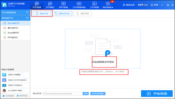Click the 迅捷PDF转换器 app logo
This screenshot has height=99, width=175.
coord(4,5)
